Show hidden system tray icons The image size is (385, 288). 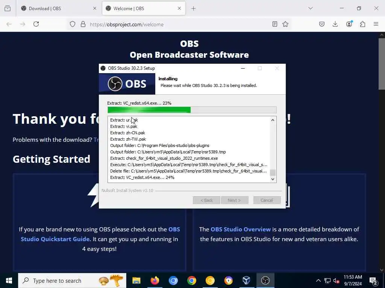pos(318,280)
